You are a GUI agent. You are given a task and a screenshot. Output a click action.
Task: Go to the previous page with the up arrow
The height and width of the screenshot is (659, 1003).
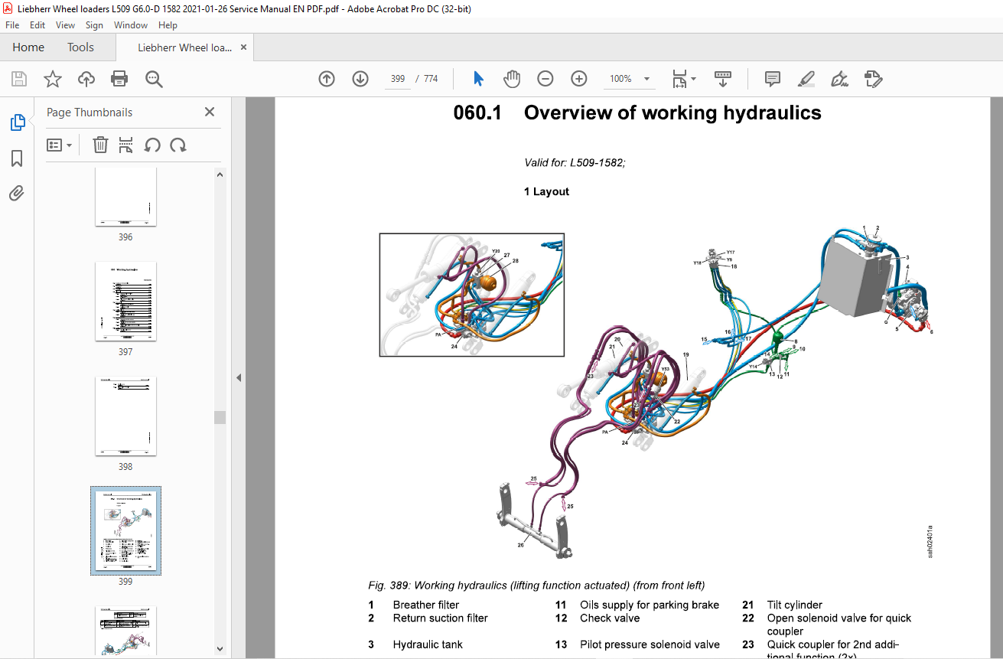tap(327, 79)
